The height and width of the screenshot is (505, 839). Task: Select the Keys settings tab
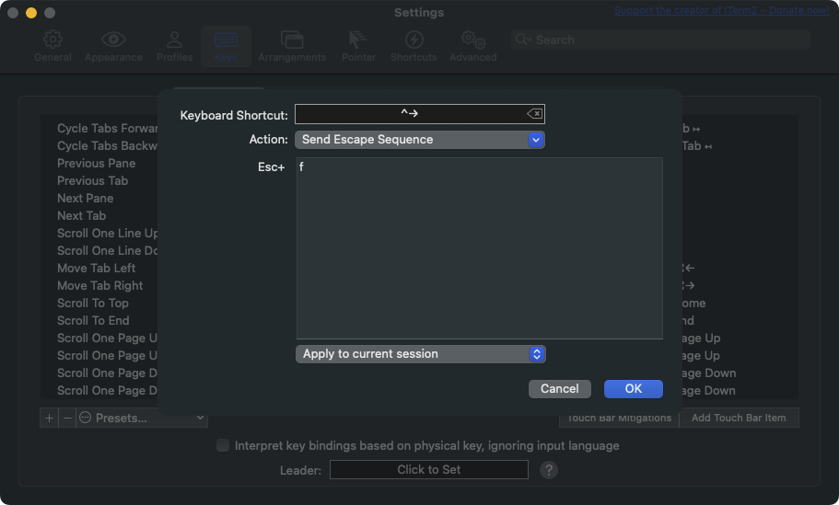coord(226,47)
